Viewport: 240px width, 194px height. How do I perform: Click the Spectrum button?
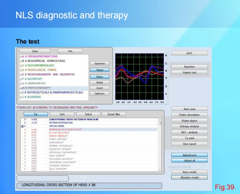click(x=100, y=64)
